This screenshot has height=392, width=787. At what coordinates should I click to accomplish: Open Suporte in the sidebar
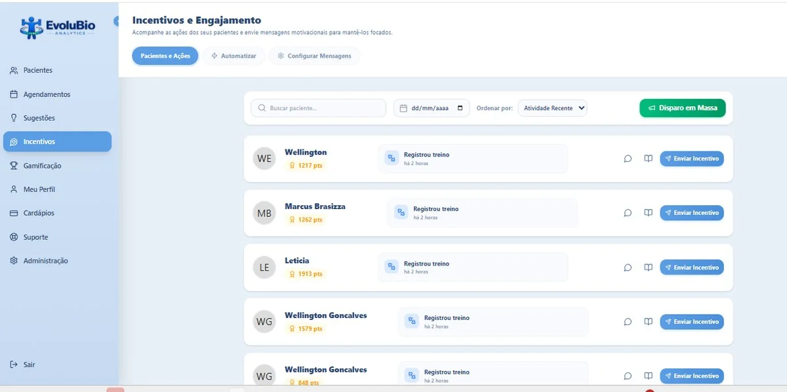click(57, 237)
